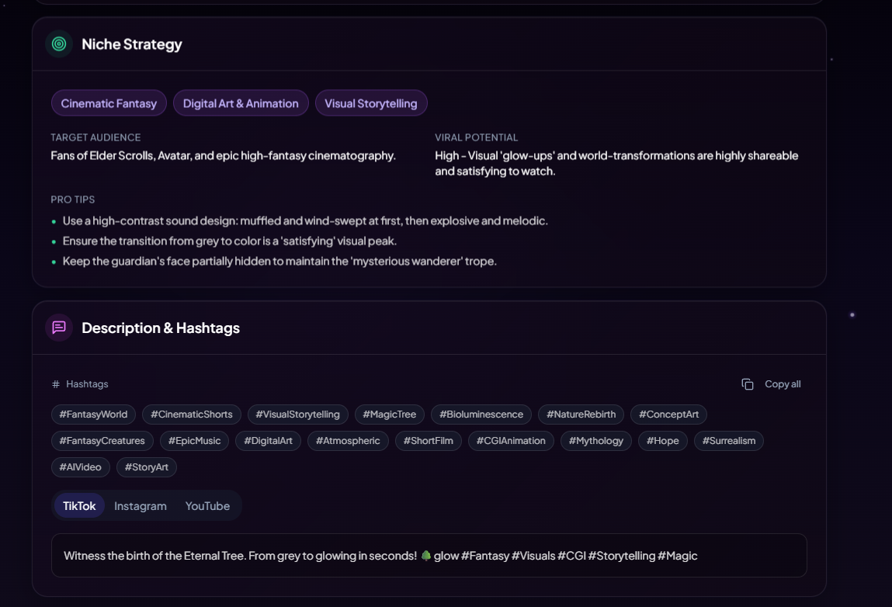Select the #Surrealism hashtag chip
The width and height of the screenshot is (892, 607).
point(729,441)
